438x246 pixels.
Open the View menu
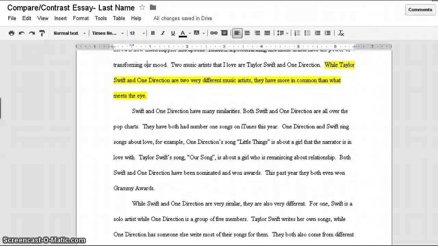pos(43,18)
